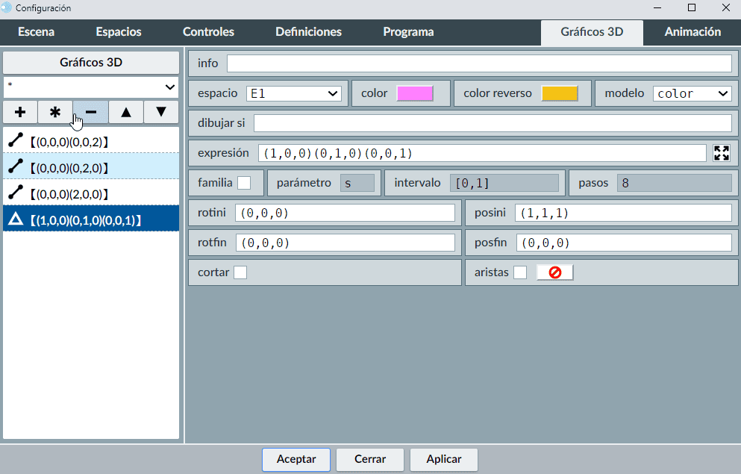Screen dimensions: 741x474
Task: Click the red no-color aristas button
Action: click(554, 272)
